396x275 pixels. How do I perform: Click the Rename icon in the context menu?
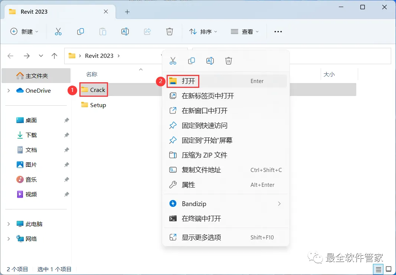pyautogui.click(x=210, y=61)
